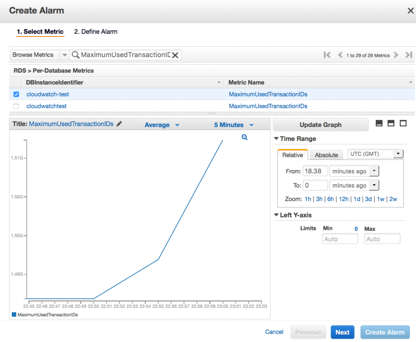
Task: Edit the graph title pencil icon
Action: [x=119, y=124]
